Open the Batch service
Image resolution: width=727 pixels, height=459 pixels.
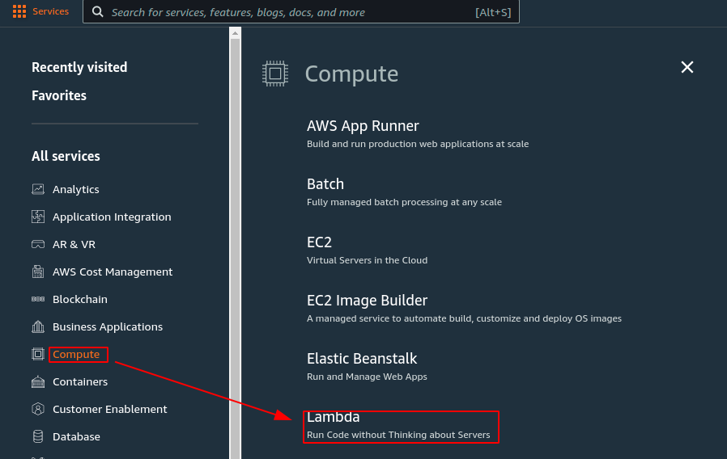(x=325, y=183)
